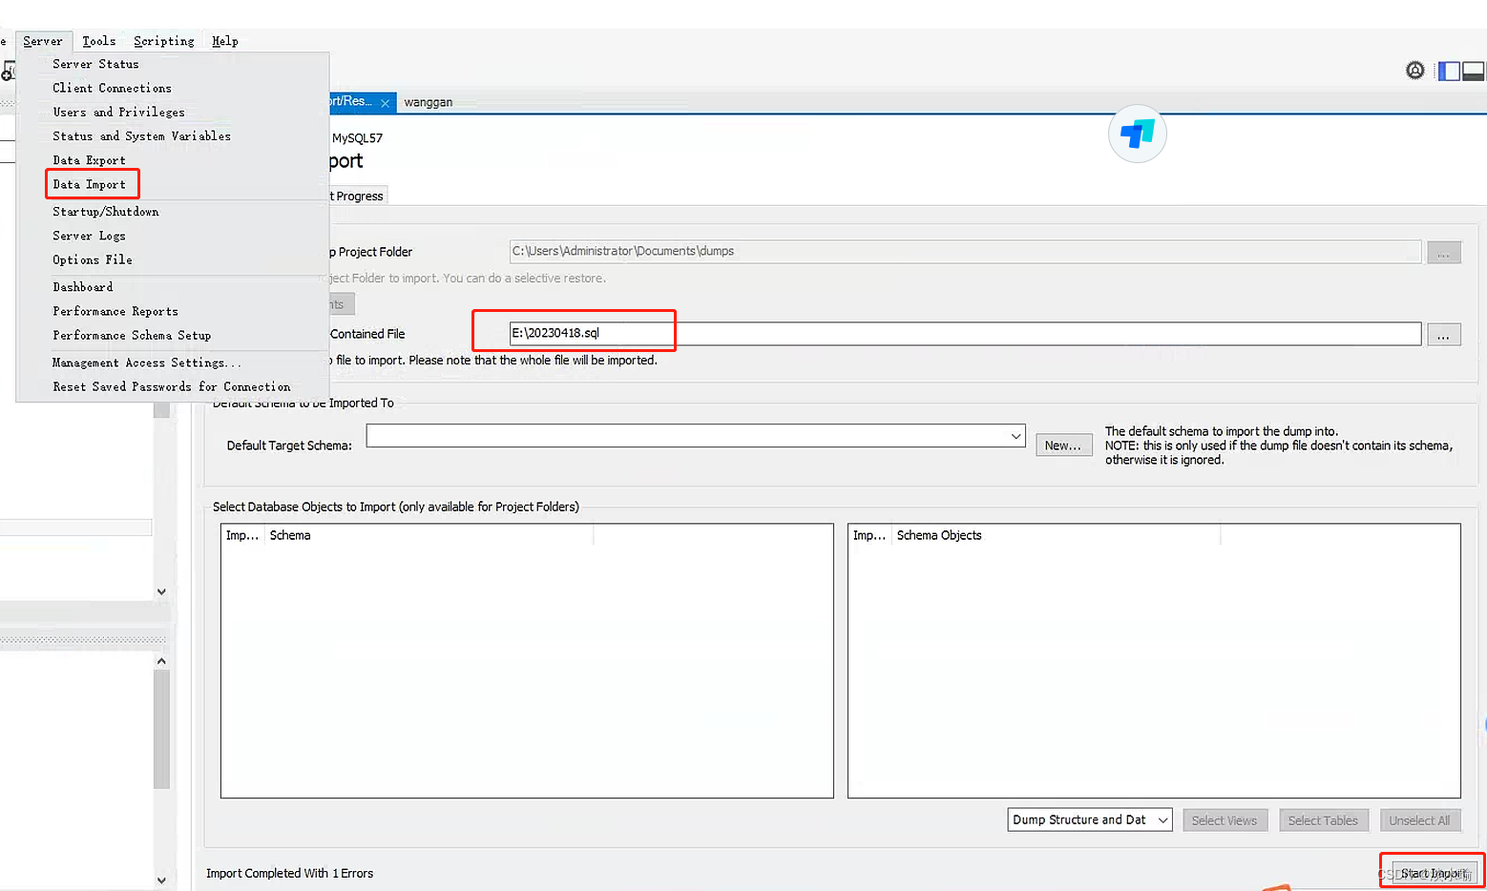The image size is (1487, 891).
Task: Expand the Default Target Schema dropdown
Action: [1016, 436]
